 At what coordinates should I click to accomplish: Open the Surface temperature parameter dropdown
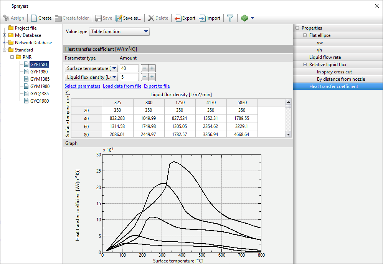(x=114, y=68)
